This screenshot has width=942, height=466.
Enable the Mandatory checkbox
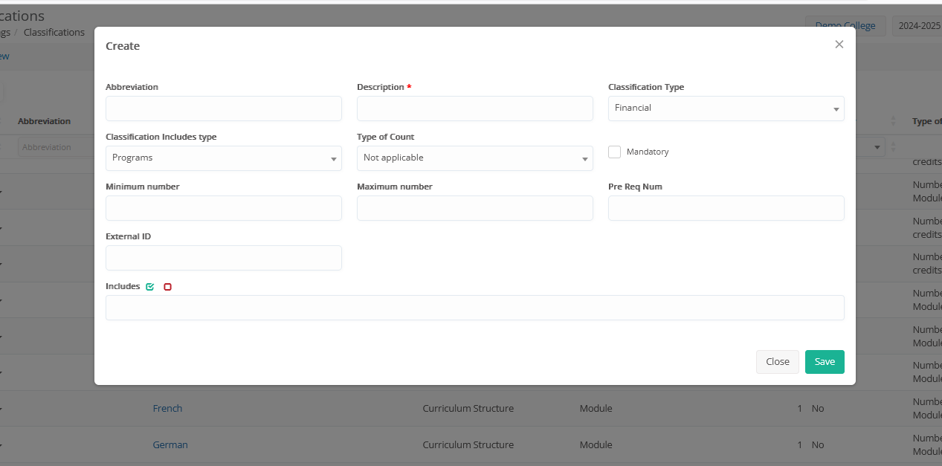pyautogui.click(x=615, y=152)
